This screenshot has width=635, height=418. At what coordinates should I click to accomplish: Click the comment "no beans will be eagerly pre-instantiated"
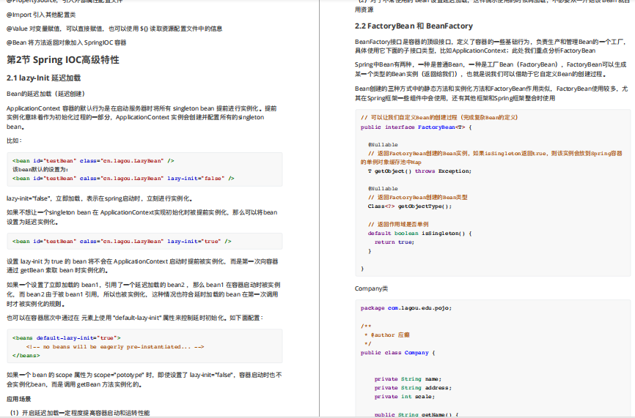tap(115, 347)
